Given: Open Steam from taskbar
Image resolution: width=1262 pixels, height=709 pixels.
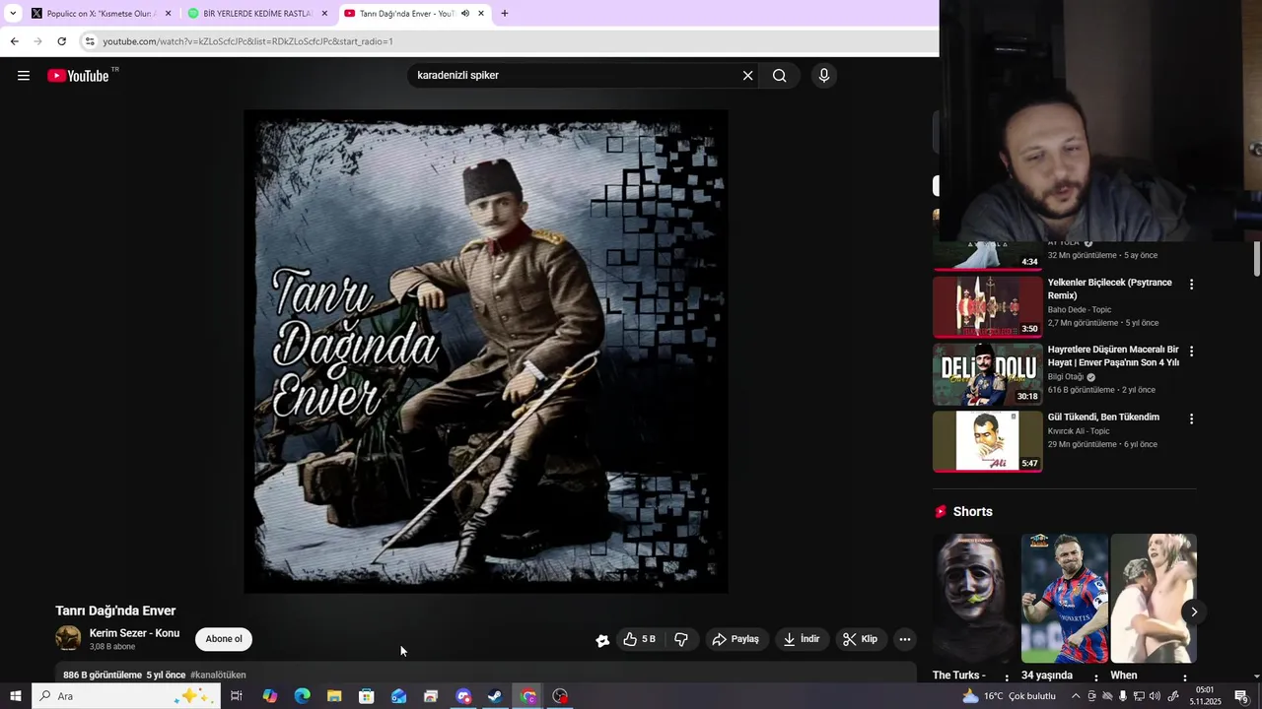Looking at the screenshot, I should pyautogui.click(x=495, y=696).
